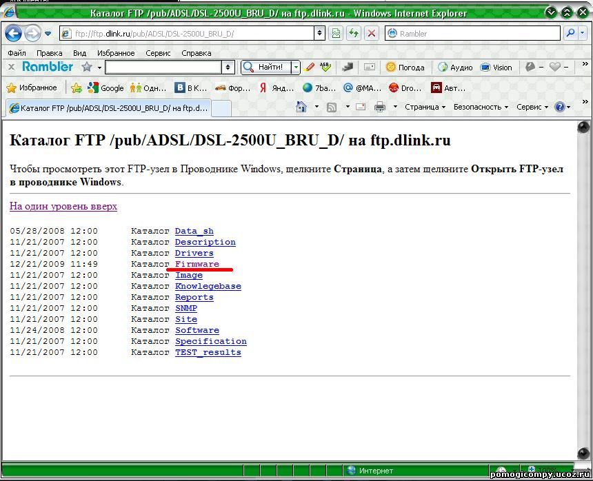Screen dimensions: 593x481
Task: Open search provider options dropdown arrow
Action: tap(582, 33)
